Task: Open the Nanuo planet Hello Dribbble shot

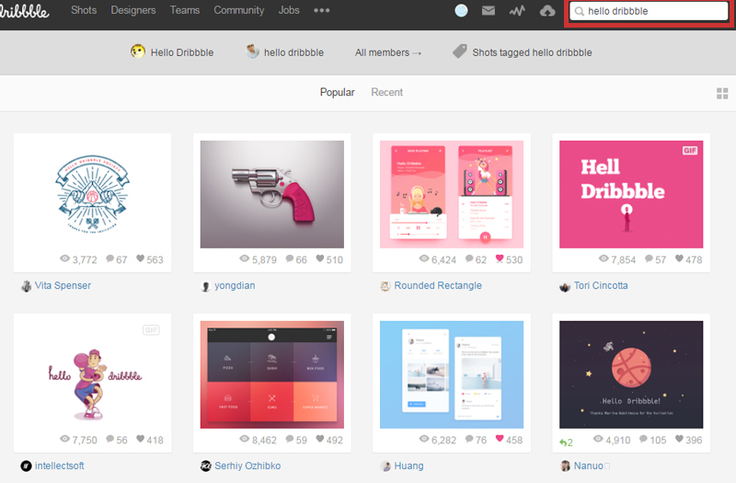Action: (631, 374)
